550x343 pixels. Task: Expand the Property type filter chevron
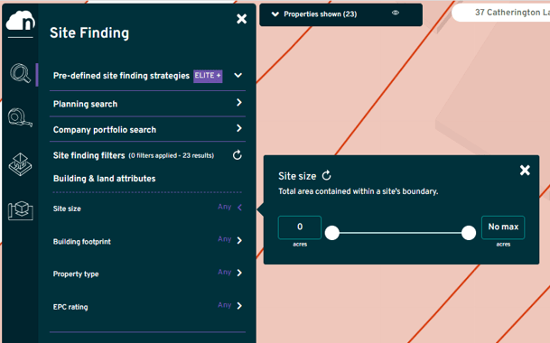pos(239,273)
